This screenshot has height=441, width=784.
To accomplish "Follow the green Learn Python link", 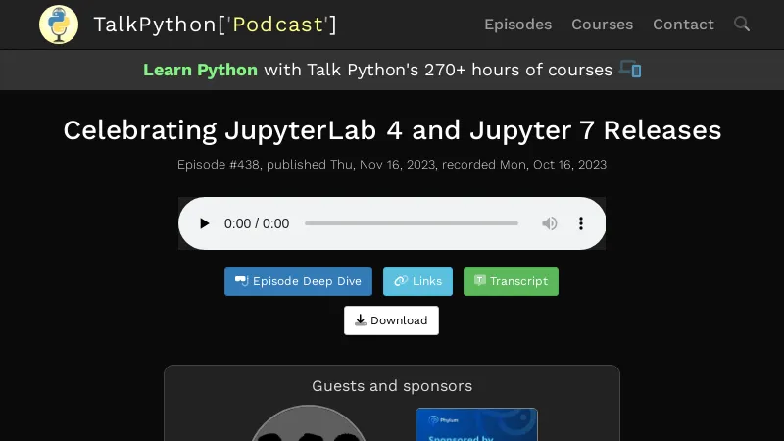I will [x=200, y=70].
